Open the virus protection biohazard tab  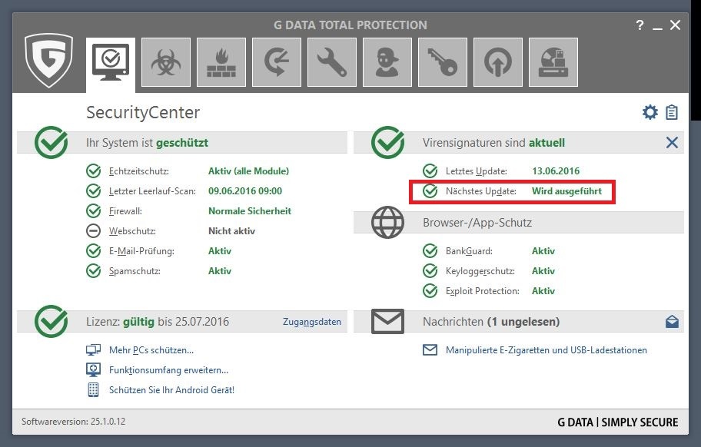pyautogui.click(x=166, y=62)
